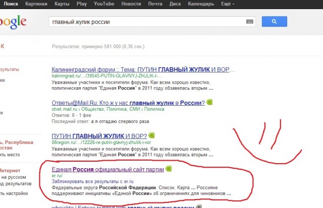Image resolution: width=323 pixels, height=208 pixels.
Task: Open the on-screen keyboard icon in search box
Action: 249,21
